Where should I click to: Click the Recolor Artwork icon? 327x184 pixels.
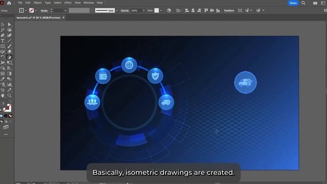coord(169,10)
